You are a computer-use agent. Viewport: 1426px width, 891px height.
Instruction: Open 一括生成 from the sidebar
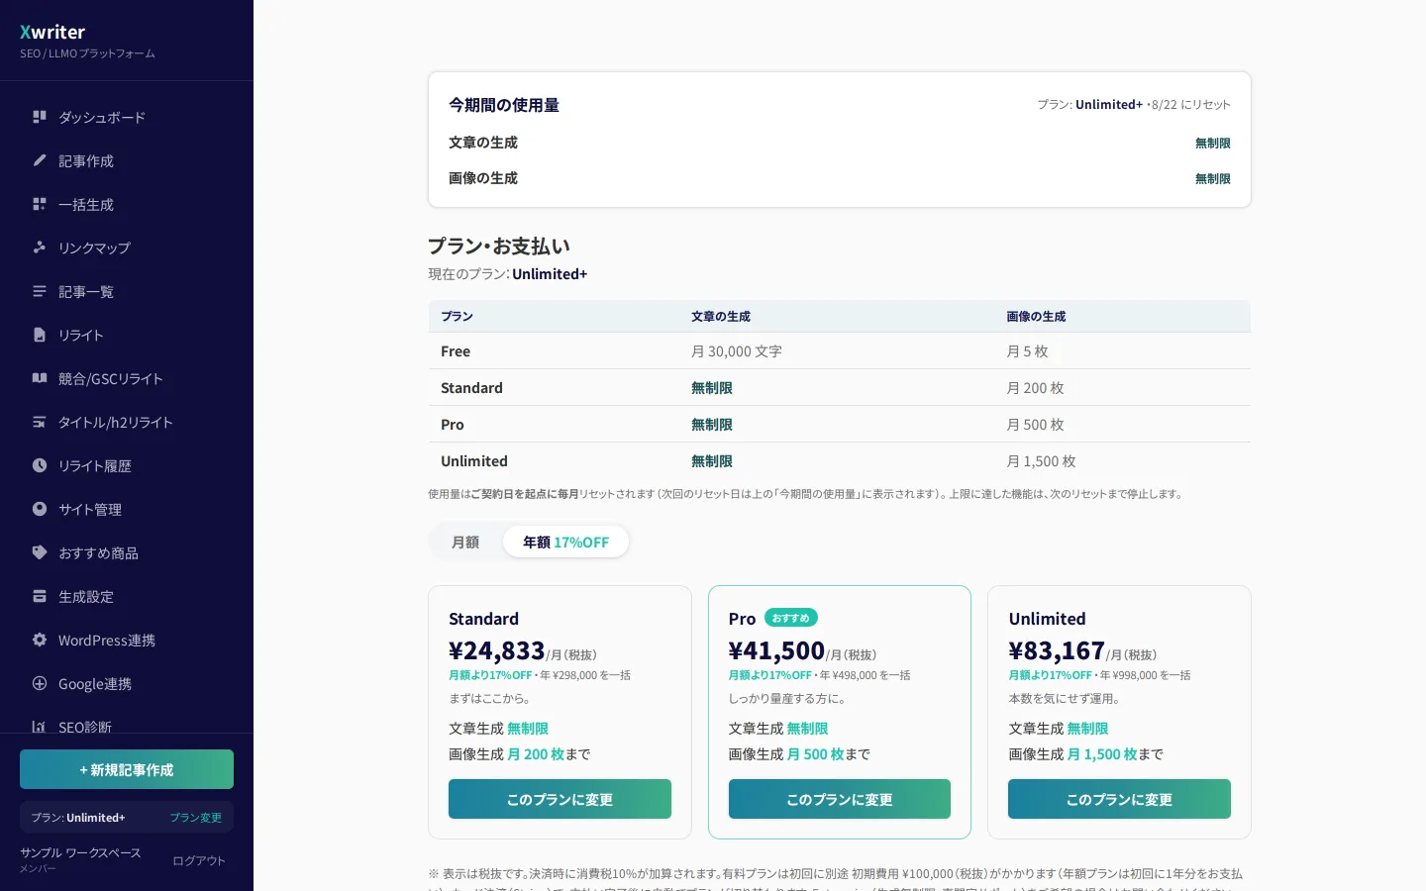coord(127,204)
